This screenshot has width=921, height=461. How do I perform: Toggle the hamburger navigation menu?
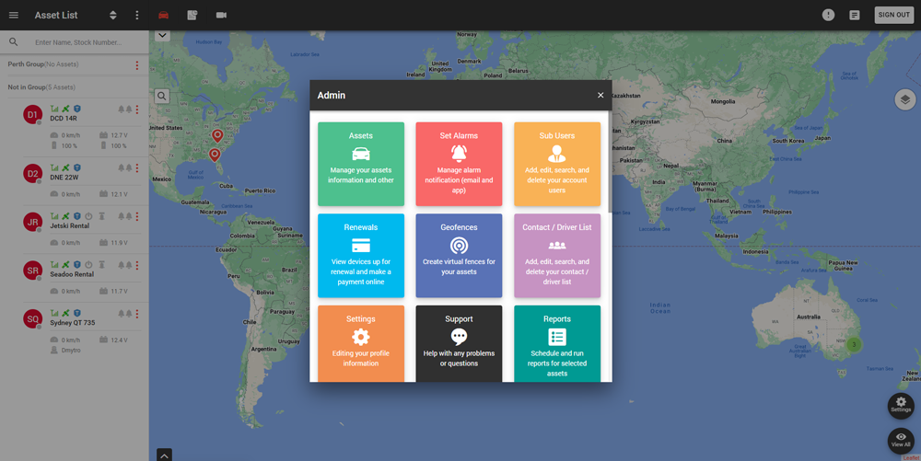[14, 15]
